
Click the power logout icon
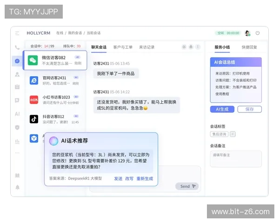258,33
